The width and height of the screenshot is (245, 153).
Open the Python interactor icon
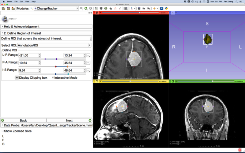(x=166, y=8)
